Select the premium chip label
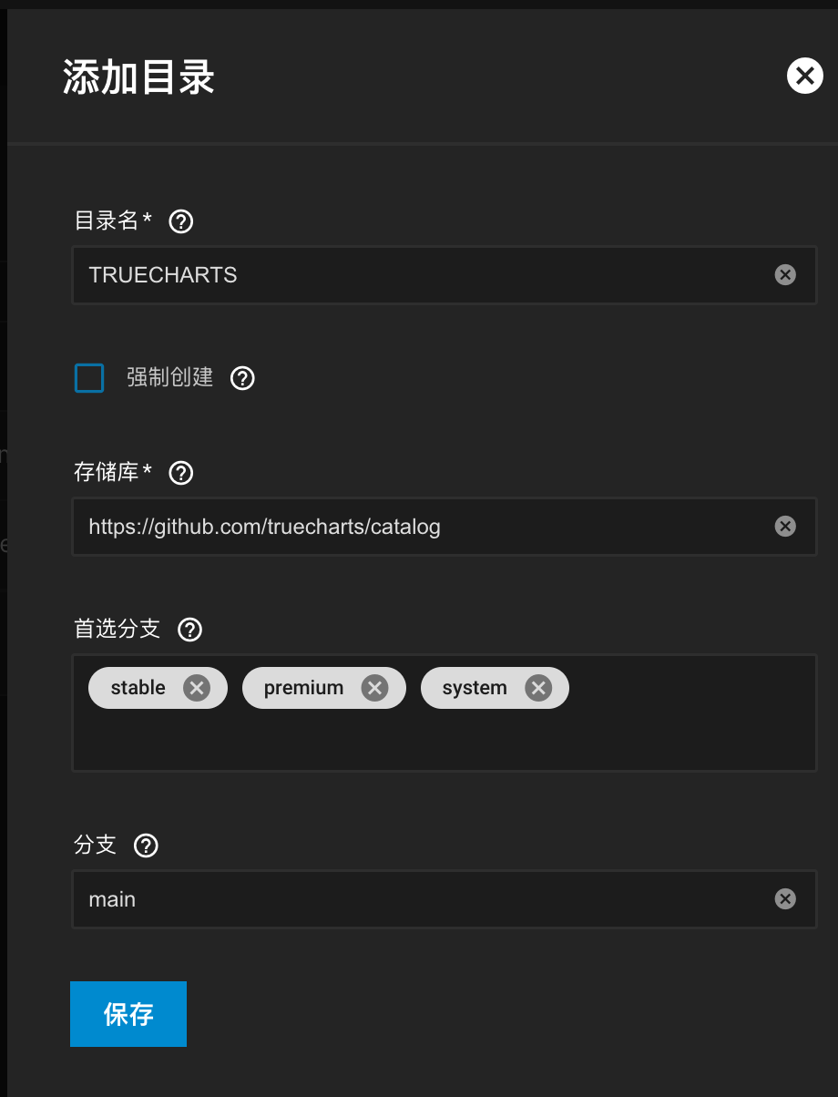The image size is (838, 1097). click(x=303, y=688)
